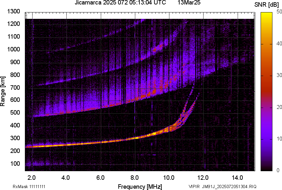Click the bright F-layer trace at 4 MHz
This screenshot has width=282, height=190.
(x=67, y=144)
